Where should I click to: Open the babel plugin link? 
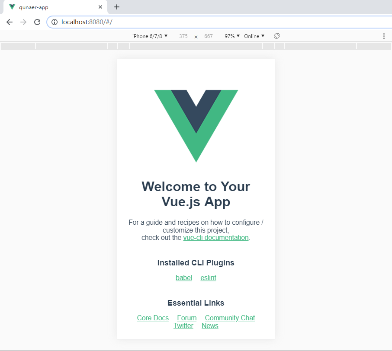coord(184,278)
